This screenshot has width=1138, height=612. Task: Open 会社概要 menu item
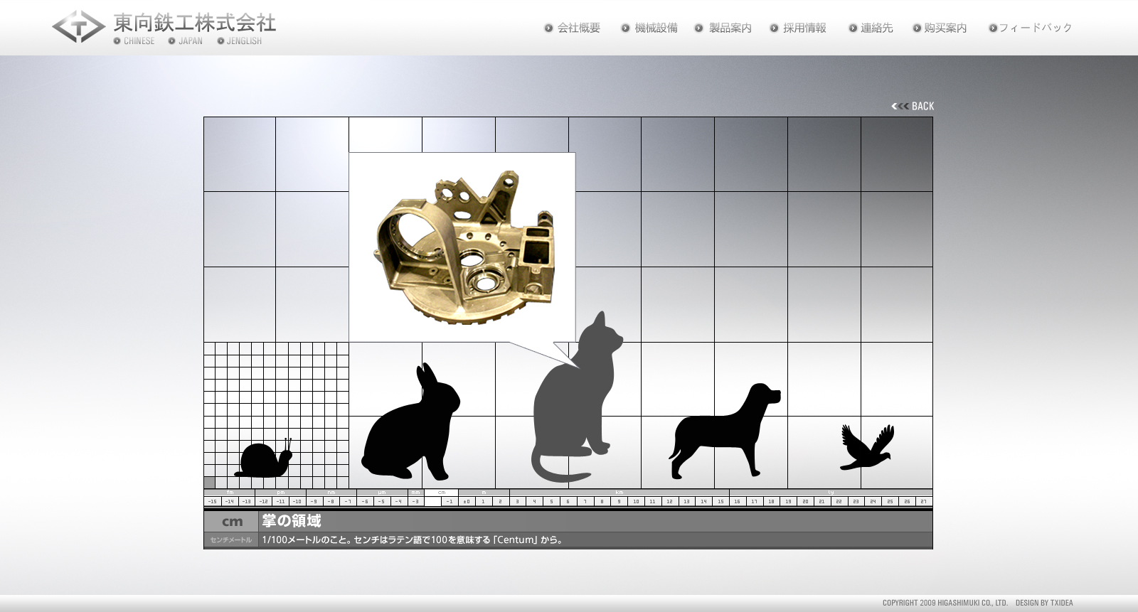(578, 28)
